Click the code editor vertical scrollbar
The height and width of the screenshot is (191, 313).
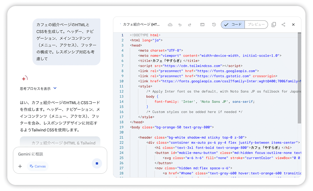tap(299, 78)
